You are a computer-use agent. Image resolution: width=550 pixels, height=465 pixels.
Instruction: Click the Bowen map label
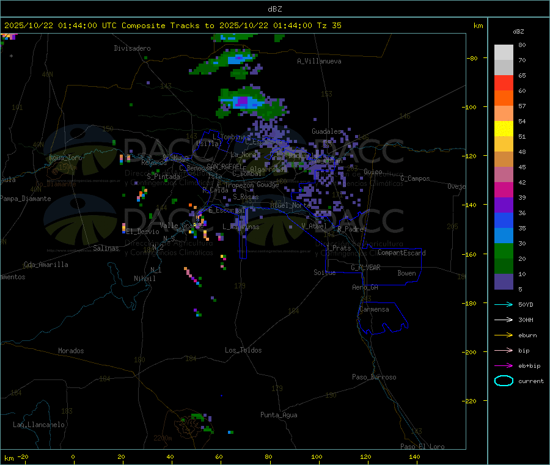[406, 273]
